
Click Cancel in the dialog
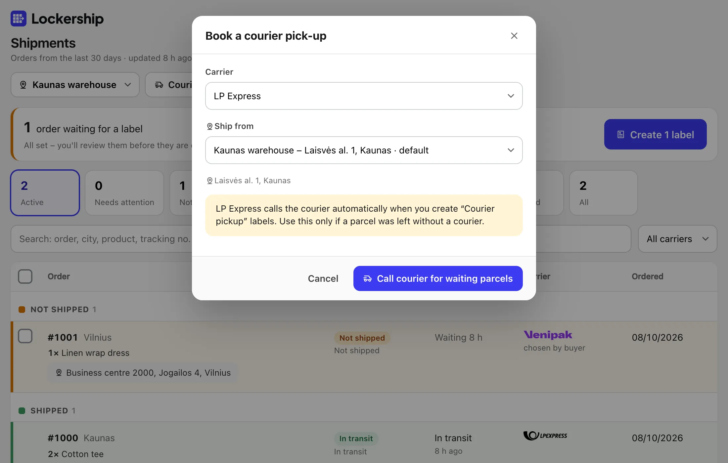tap(323, 278)
